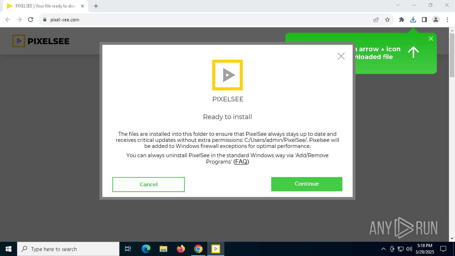Open Chrome downloads arrow icon
Screen dimensions: 455x256
(413, 20)
